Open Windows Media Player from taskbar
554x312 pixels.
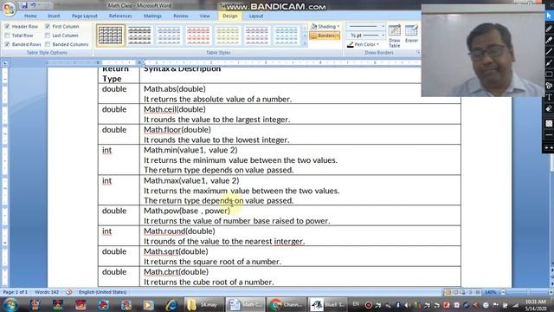[149, 304]
